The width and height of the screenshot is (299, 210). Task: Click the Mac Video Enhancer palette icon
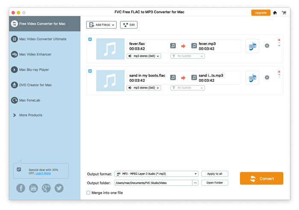coord(14,54)
